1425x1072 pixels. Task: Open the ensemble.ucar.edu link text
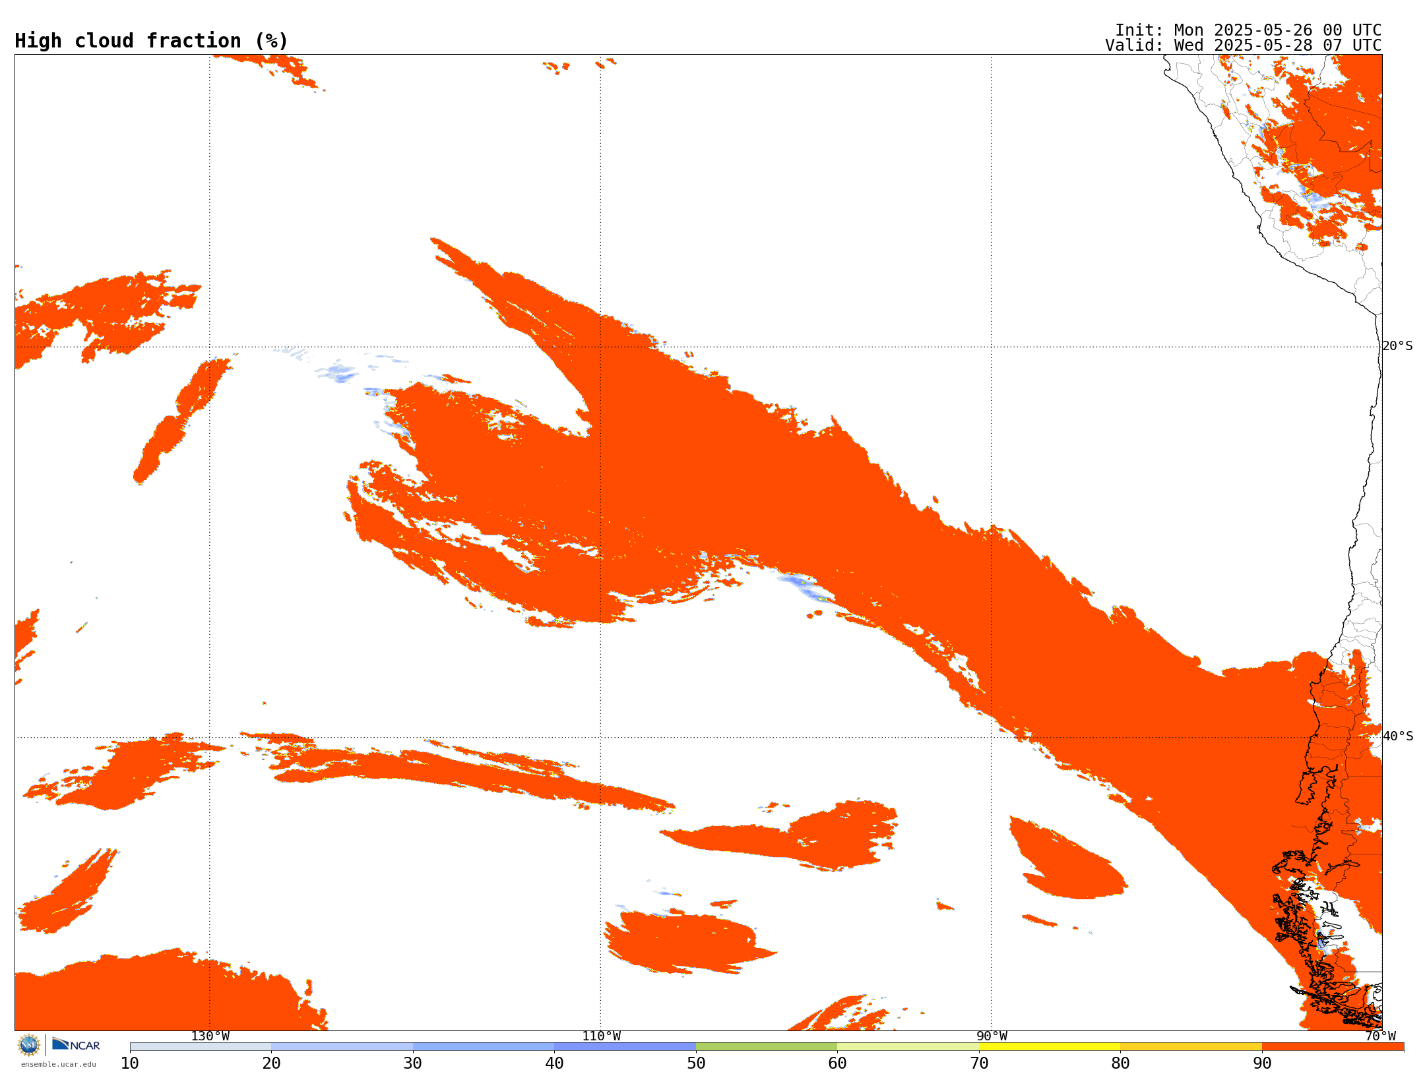tap(59, 1064)
